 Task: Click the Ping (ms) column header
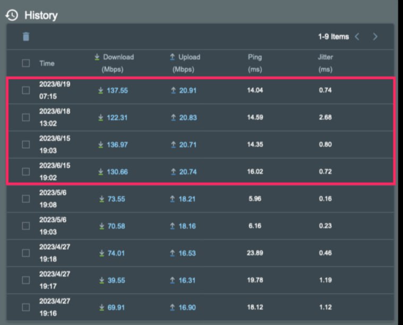tap(255, 63)
